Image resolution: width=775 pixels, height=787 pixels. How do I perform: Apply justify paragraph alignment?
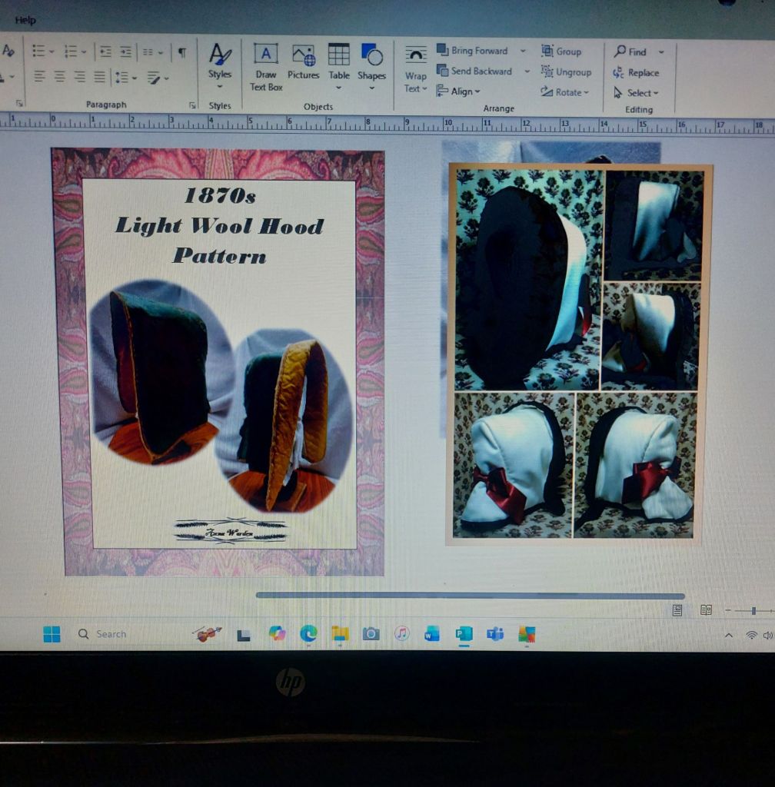click(x=99, y=77)
